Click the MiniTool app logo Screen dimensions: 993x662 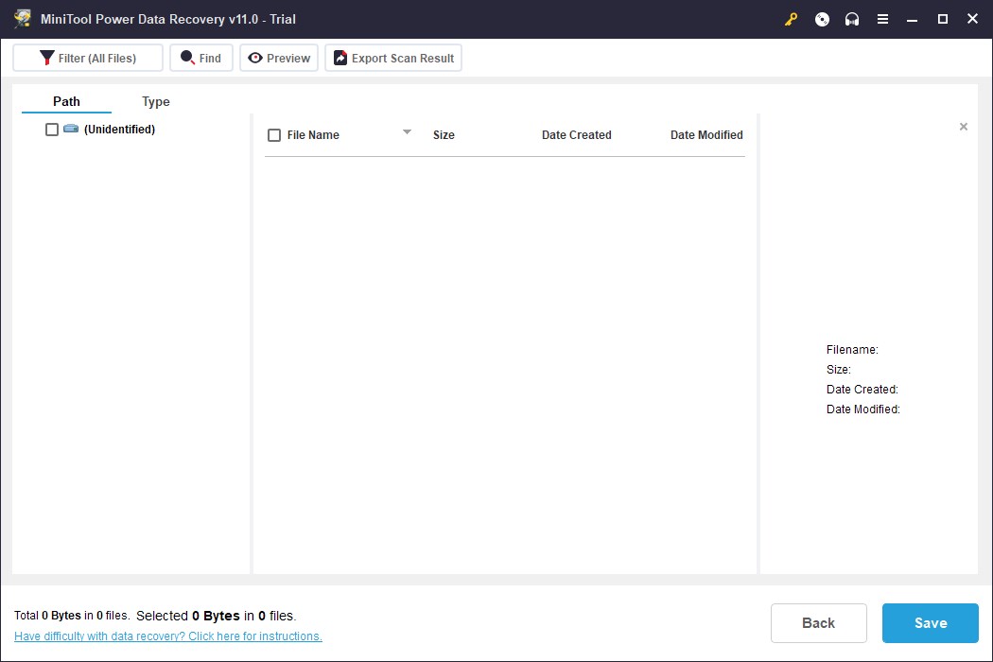23,19
